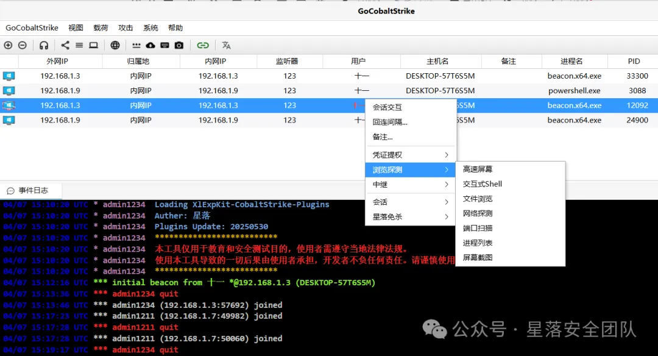Screen dimensions: 658x356
Task: Click the three-dots password icon
Action: coord(136,45)
